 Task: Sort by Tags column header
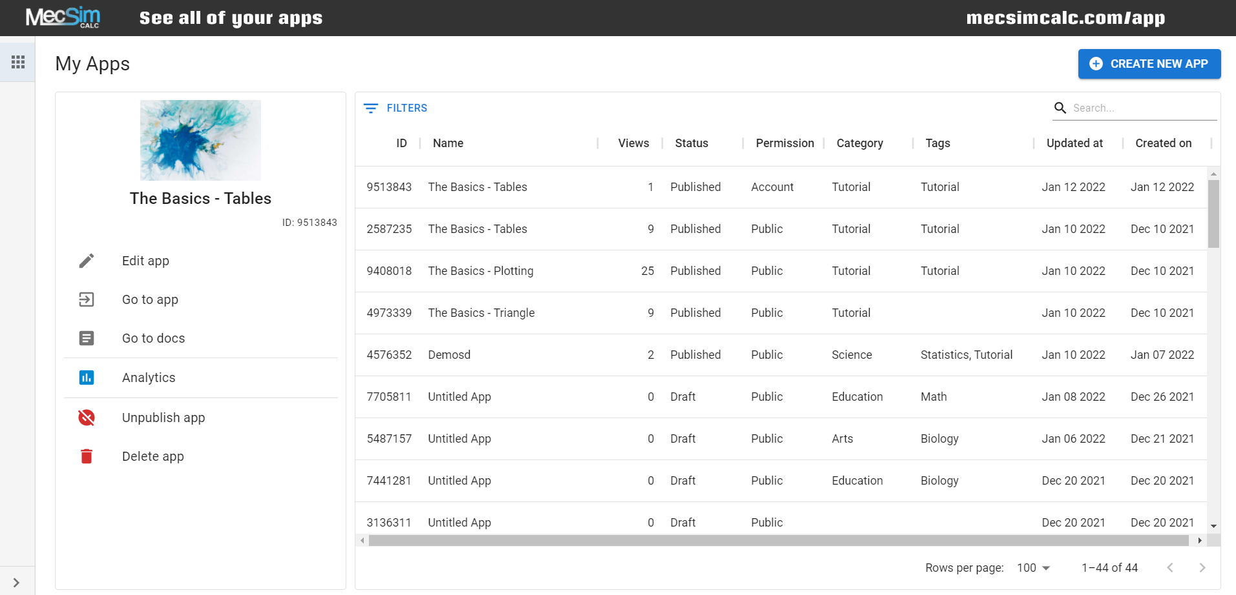tap(937, 143)
